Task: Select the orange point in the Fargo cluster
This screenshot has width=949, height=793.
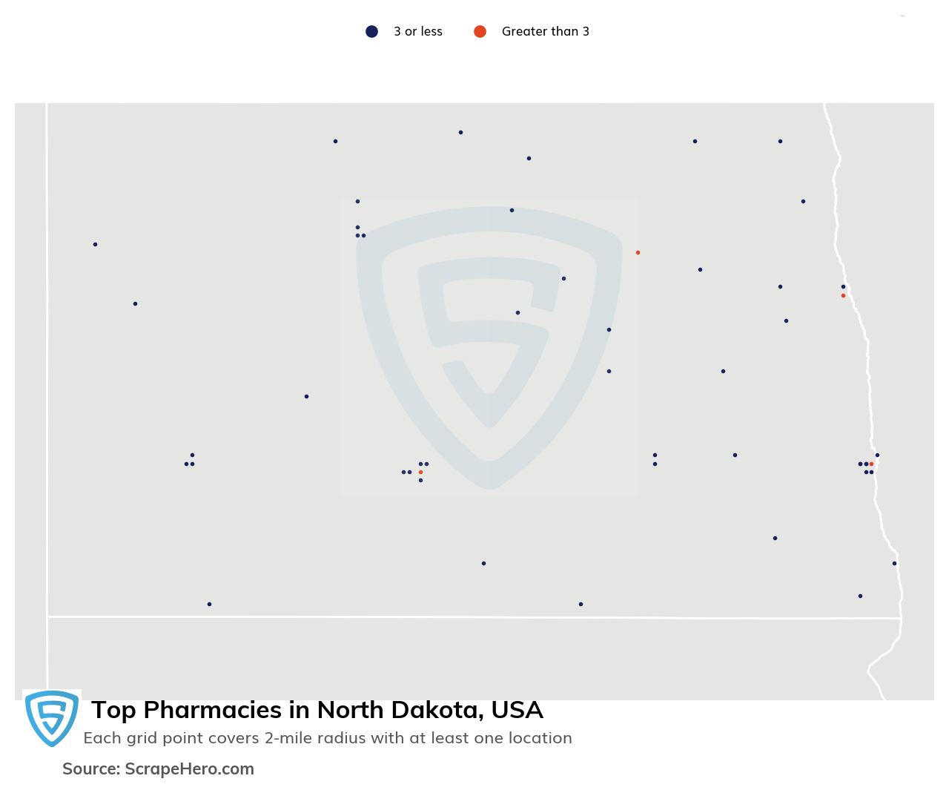Action: [871, 464]
